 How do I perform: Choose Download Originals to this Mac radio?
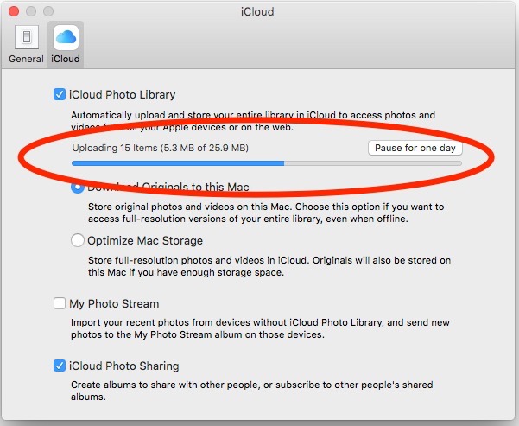click(78, 188)
